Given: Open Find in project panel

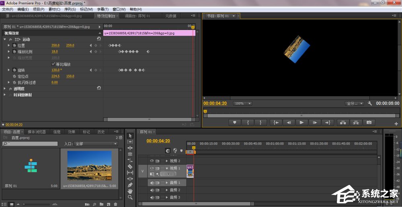Looking at the screenshot, I should tap(94, 204).
